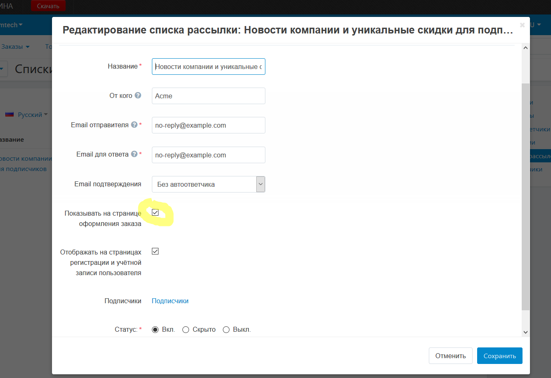
Task: Open the mtech storefront dropdown
Action: tap(11, 25)
